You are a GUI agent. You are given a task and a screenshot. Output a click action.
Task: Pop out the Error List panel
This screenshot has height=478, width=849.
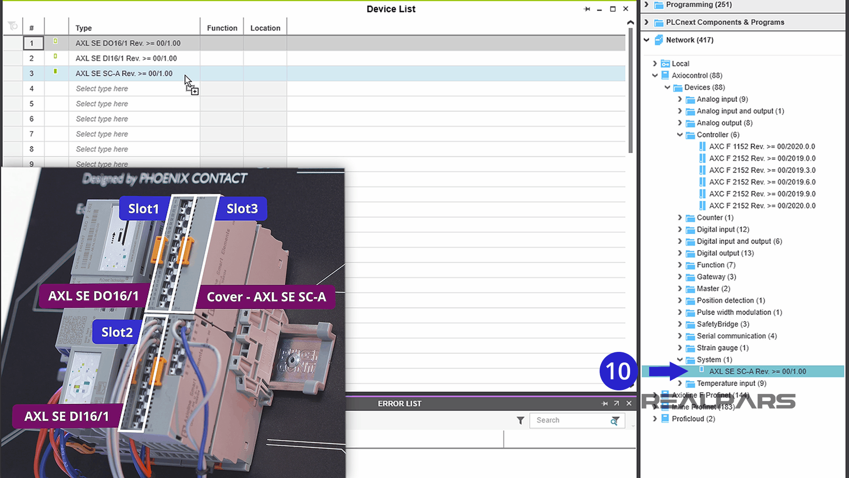616,403
